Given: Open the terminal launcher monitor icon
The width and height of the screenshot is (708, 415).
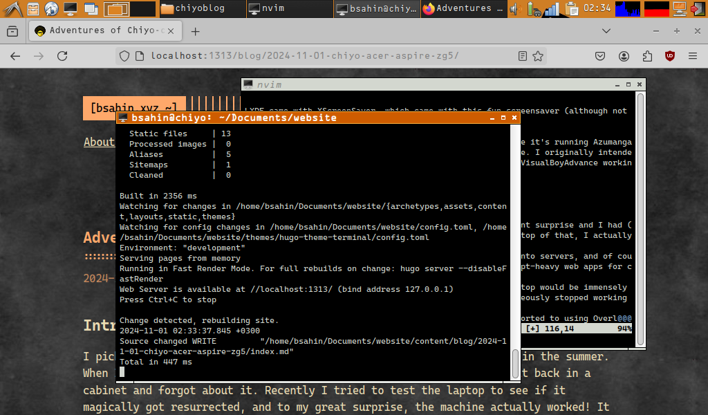Looking at the screenshot, I should click(x=71, y=8).
